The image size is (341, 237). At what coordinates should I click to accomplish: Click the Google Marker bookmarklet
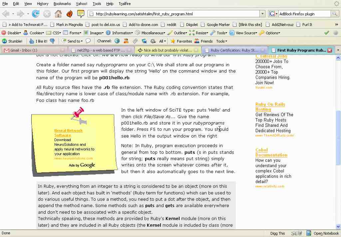215,25
